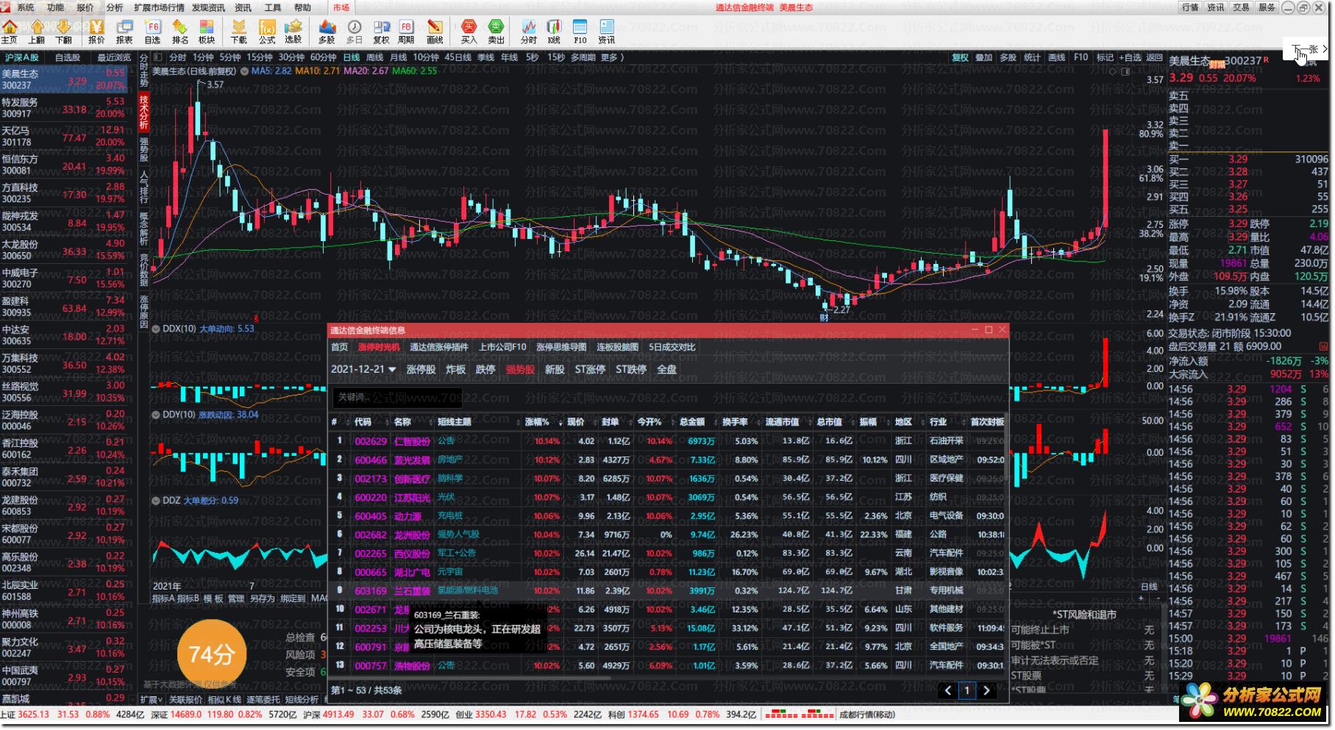This screenshot has height=730, width=1335.
Task: Open the F10 company info toolbar icon
Action: coord(580,32)
